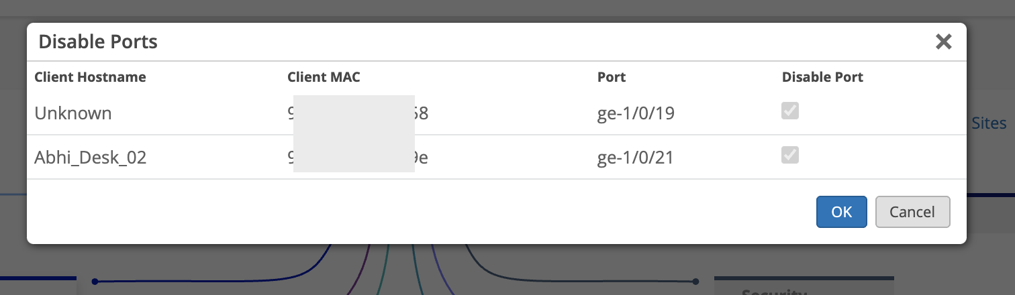Click the Client MAC column header

tap(324, 77)
